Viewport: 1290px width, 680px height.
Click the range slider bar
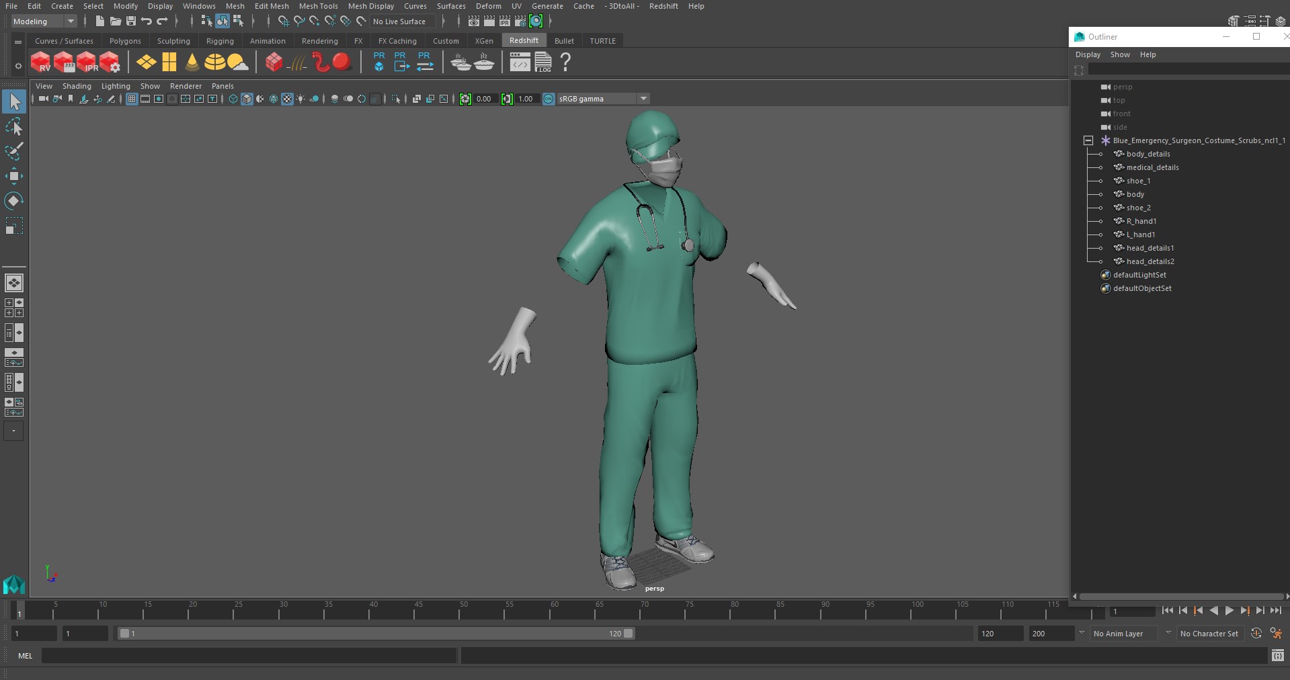click(x=376, y=633)
